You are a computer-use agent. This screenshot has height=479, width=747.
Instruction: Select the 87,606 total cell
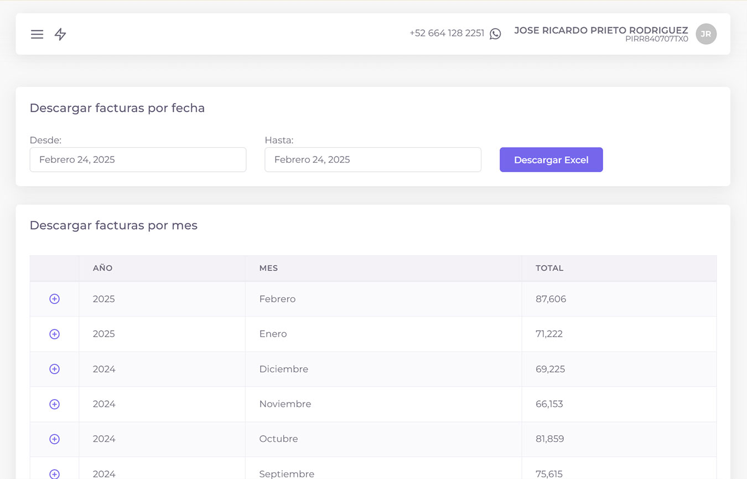tap(551, 299)
